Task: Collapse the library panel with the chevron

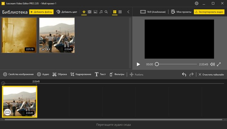Action: point(128,12)
